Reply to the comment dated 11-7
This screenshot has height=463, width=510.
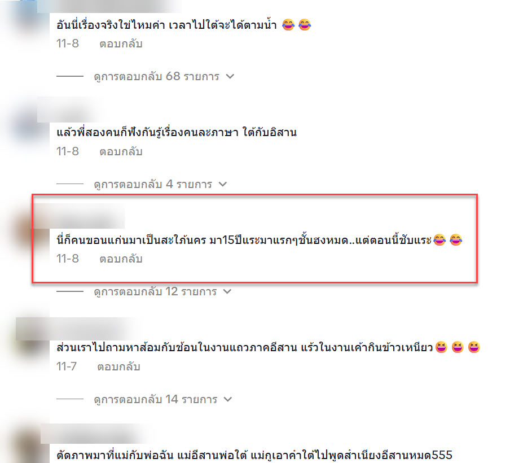tap(118, 366)
